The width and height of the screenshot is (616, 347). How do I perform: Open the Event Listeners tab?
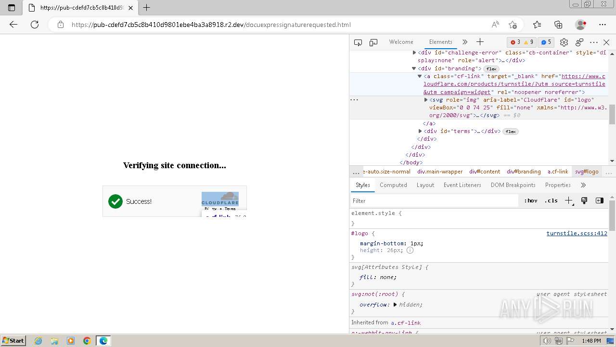point(462,185)
